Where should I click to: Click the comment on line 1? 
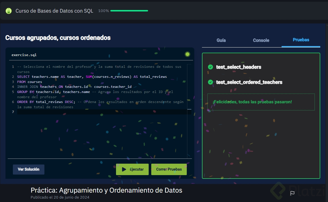point(99,69)
